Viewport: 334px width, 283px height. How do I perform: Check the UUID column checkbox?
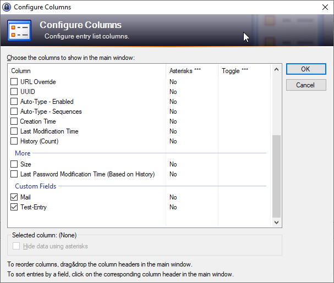[14, 92]
